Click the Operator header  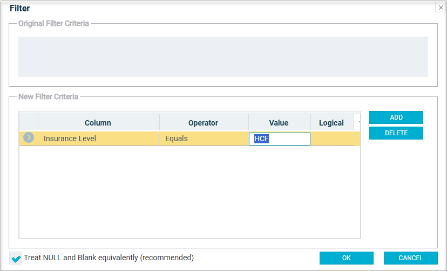[204, 122]
